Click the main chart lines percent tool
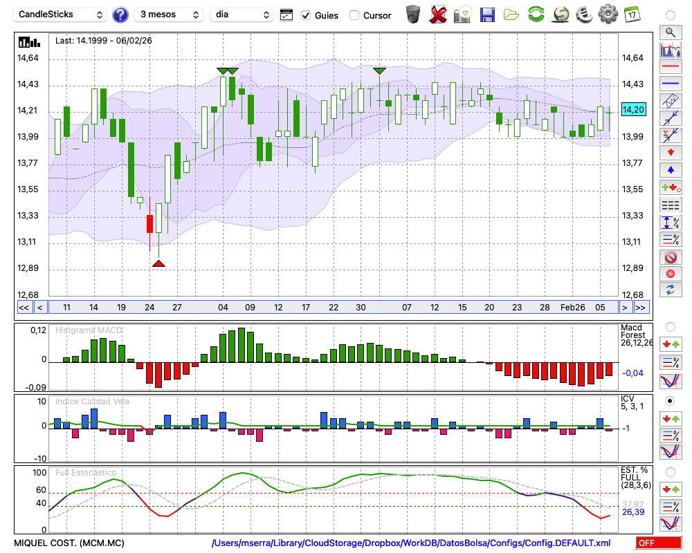692x553 pixels. click(x=671, y=239)
